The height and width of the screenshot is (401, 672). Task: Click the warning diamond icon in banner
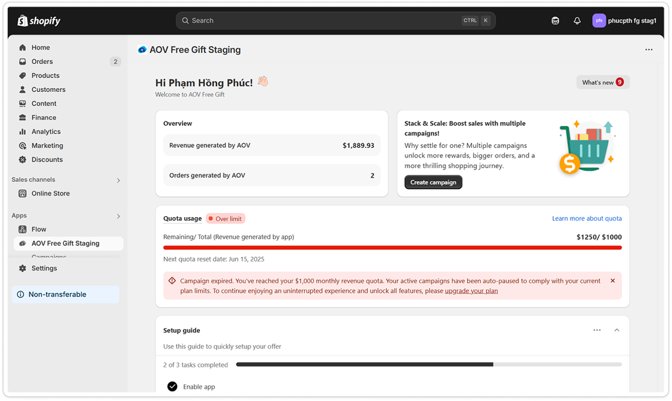tap(172, 281)
